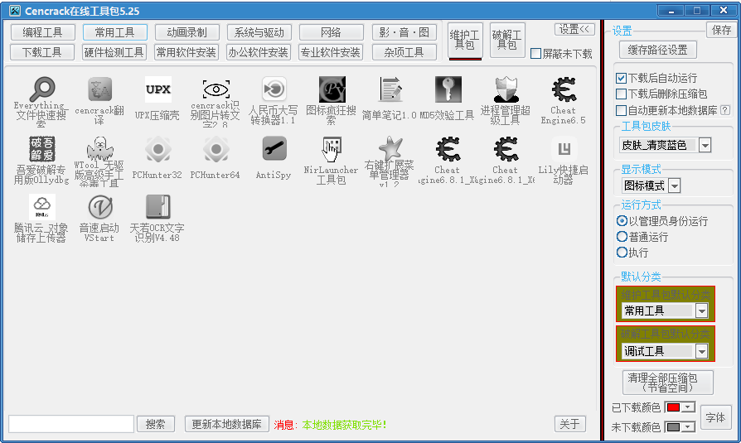Open the UPX压缩壳 tool
The width and height of the screenshot is (741, 443).
(157, 89)
